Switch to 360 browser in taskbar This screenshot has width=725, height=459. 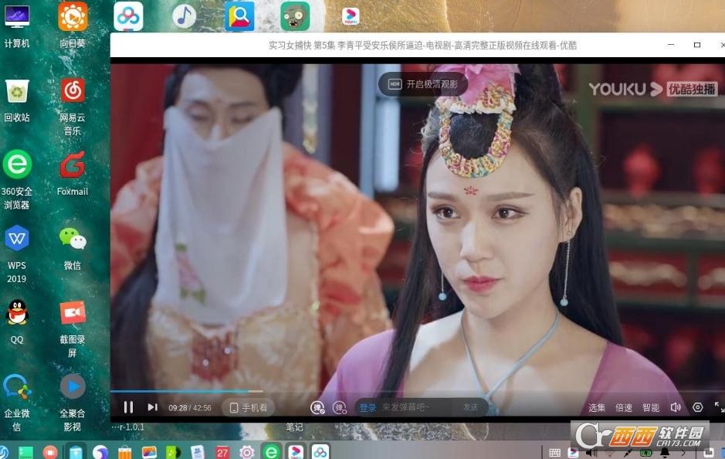272,451
